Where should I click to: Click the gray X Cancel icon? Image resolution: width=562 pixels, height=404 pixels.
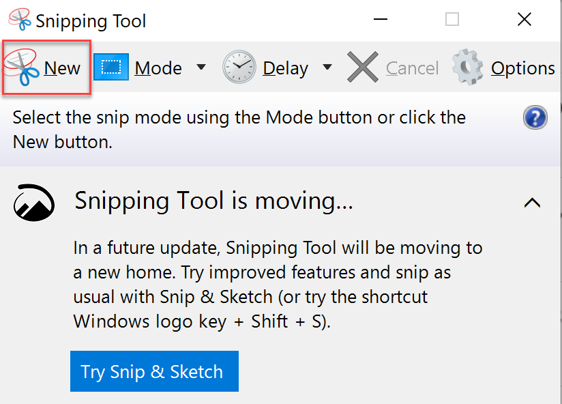click(363, 67)
